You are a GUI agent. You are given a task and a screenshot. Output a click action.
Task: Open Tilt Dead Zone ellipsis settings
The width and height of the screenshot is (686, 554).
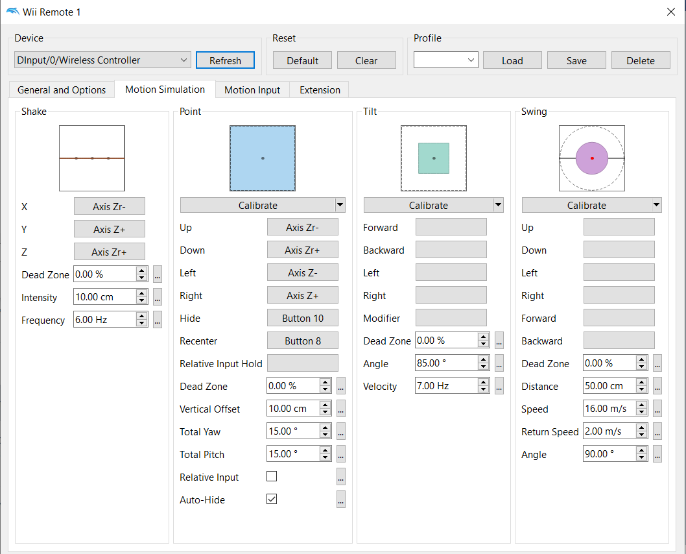[x=499, y=341]
